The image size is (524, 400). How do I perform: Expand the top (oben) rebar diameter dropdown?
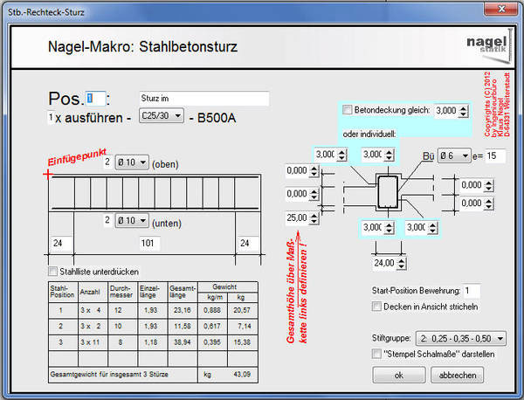(x=131, y=162)
